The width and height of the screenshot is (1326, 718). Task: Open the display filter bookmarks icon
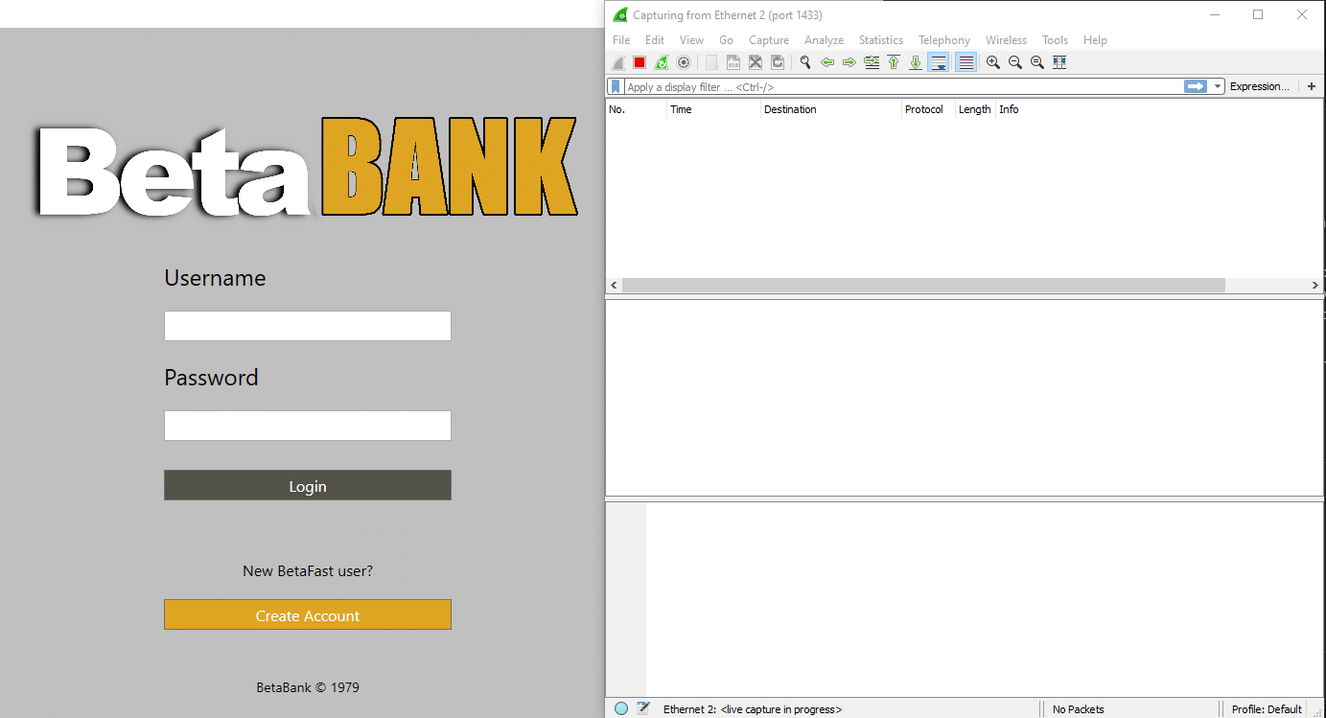[614, 86]
